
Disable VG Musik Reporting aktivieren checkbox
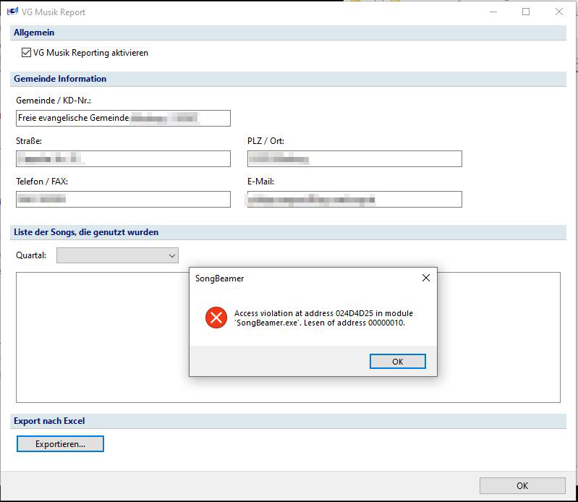[26, 53]
